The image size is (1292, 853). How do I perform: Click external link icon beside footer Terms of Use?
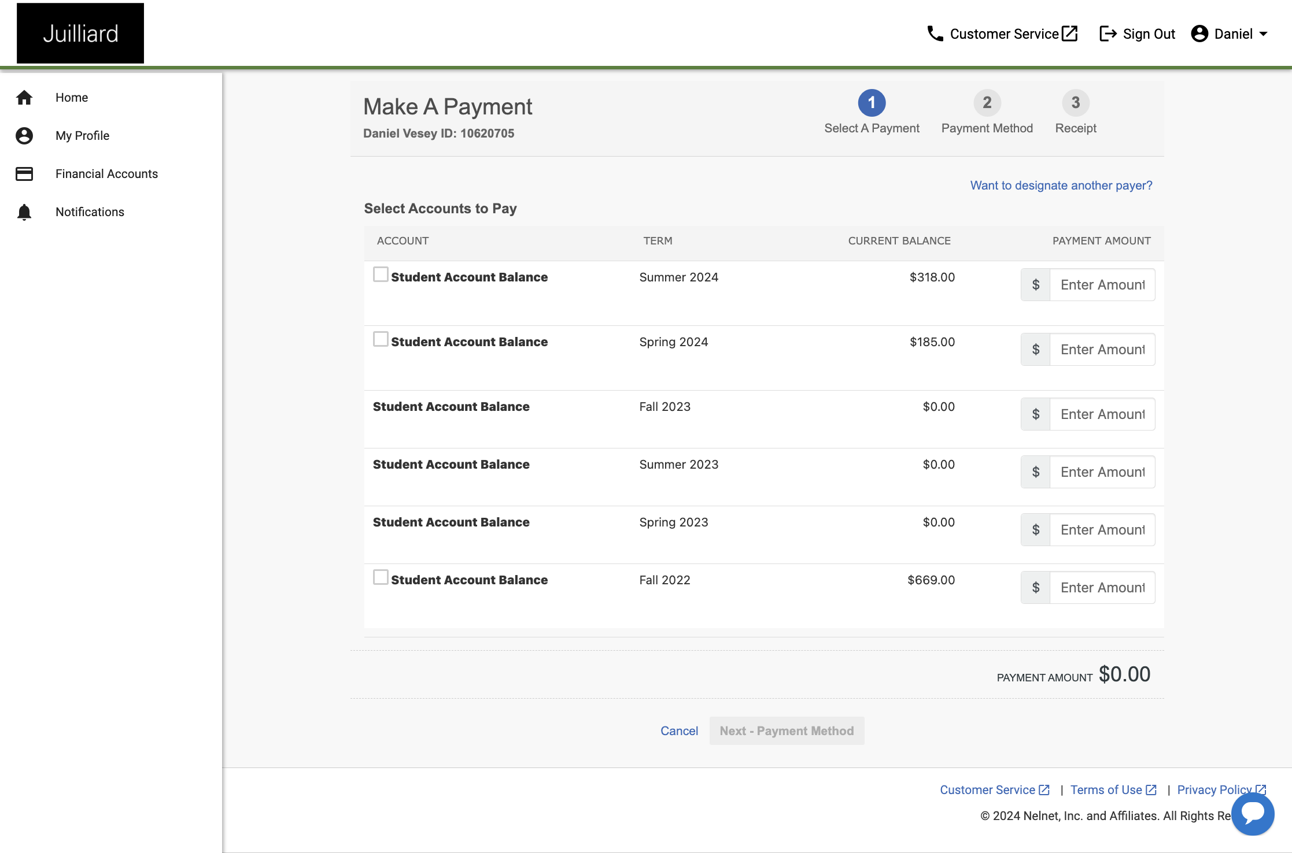click(1151, 790)
